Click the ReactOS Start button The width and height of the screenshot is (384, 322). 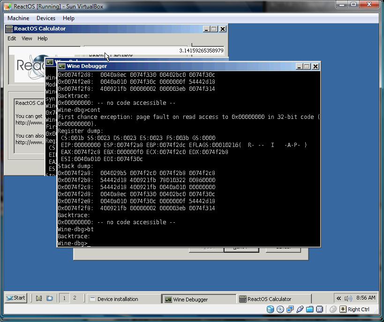click(16, 298)
